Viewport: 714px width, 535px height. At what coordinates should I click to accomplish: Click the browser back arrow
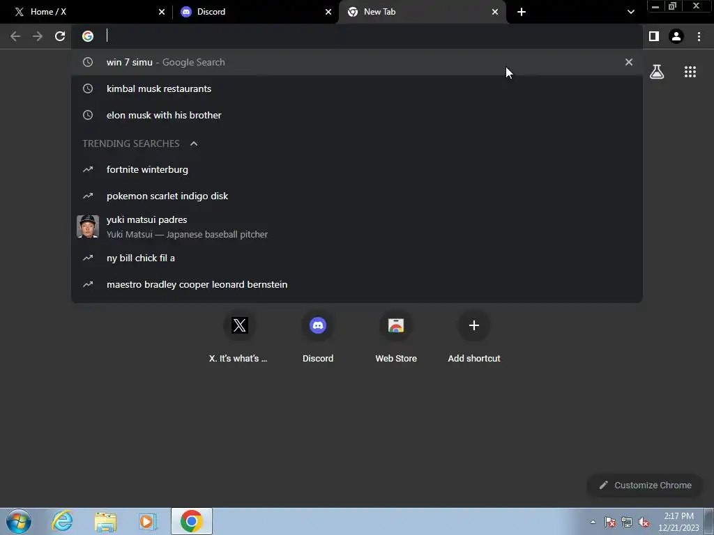pos(15,36)
